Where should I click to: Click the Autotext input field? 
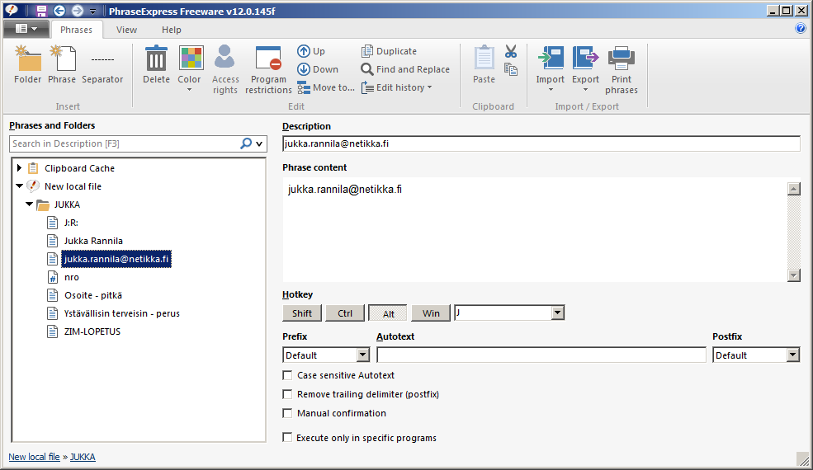pos(541,355)
